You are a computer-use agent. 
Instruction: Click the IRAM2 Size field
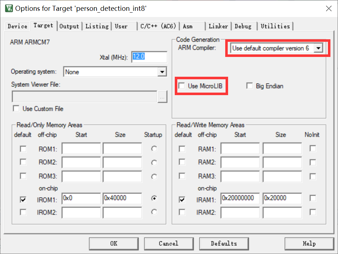(x=282, y=213)
